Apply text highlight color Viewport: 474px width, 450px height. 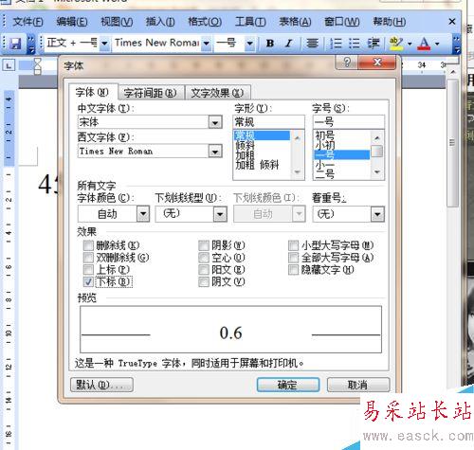click(396, 44)
